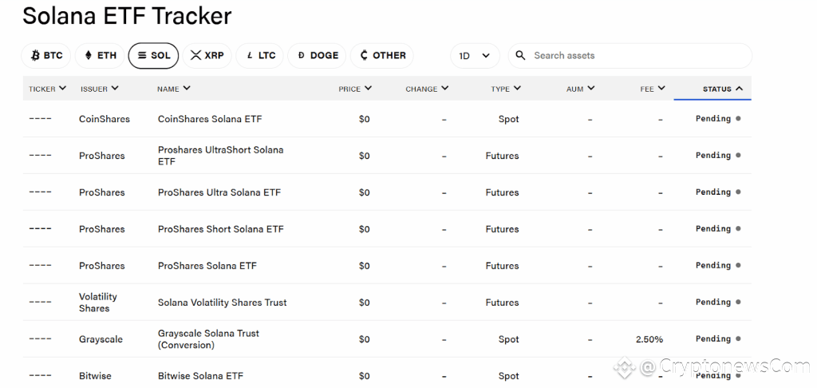
Task: Open the 1D timeframe dropdown
Action: pyautogui.click(x=475, y=56)
